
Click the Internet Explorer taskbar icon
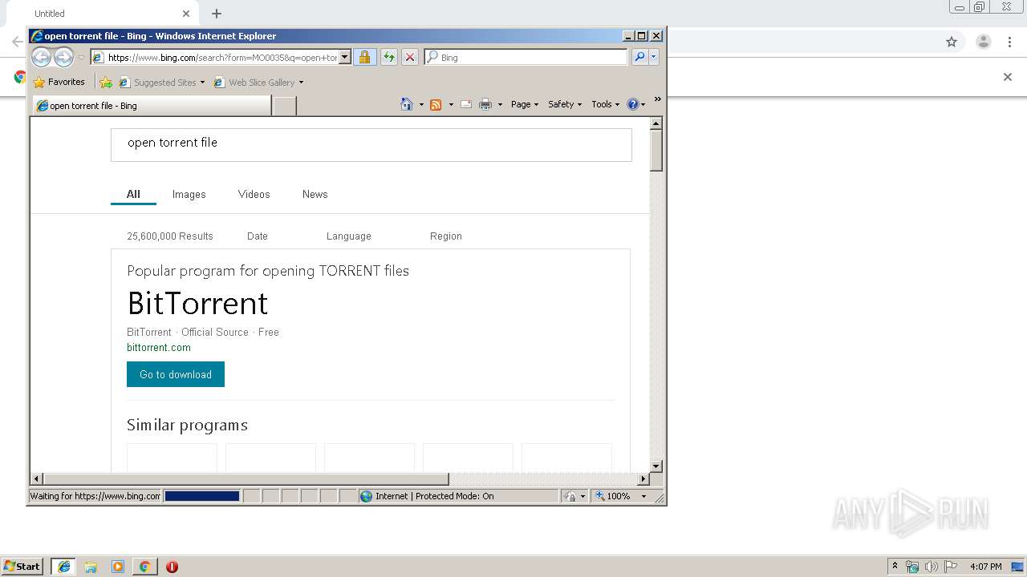[x=64, y=567]
